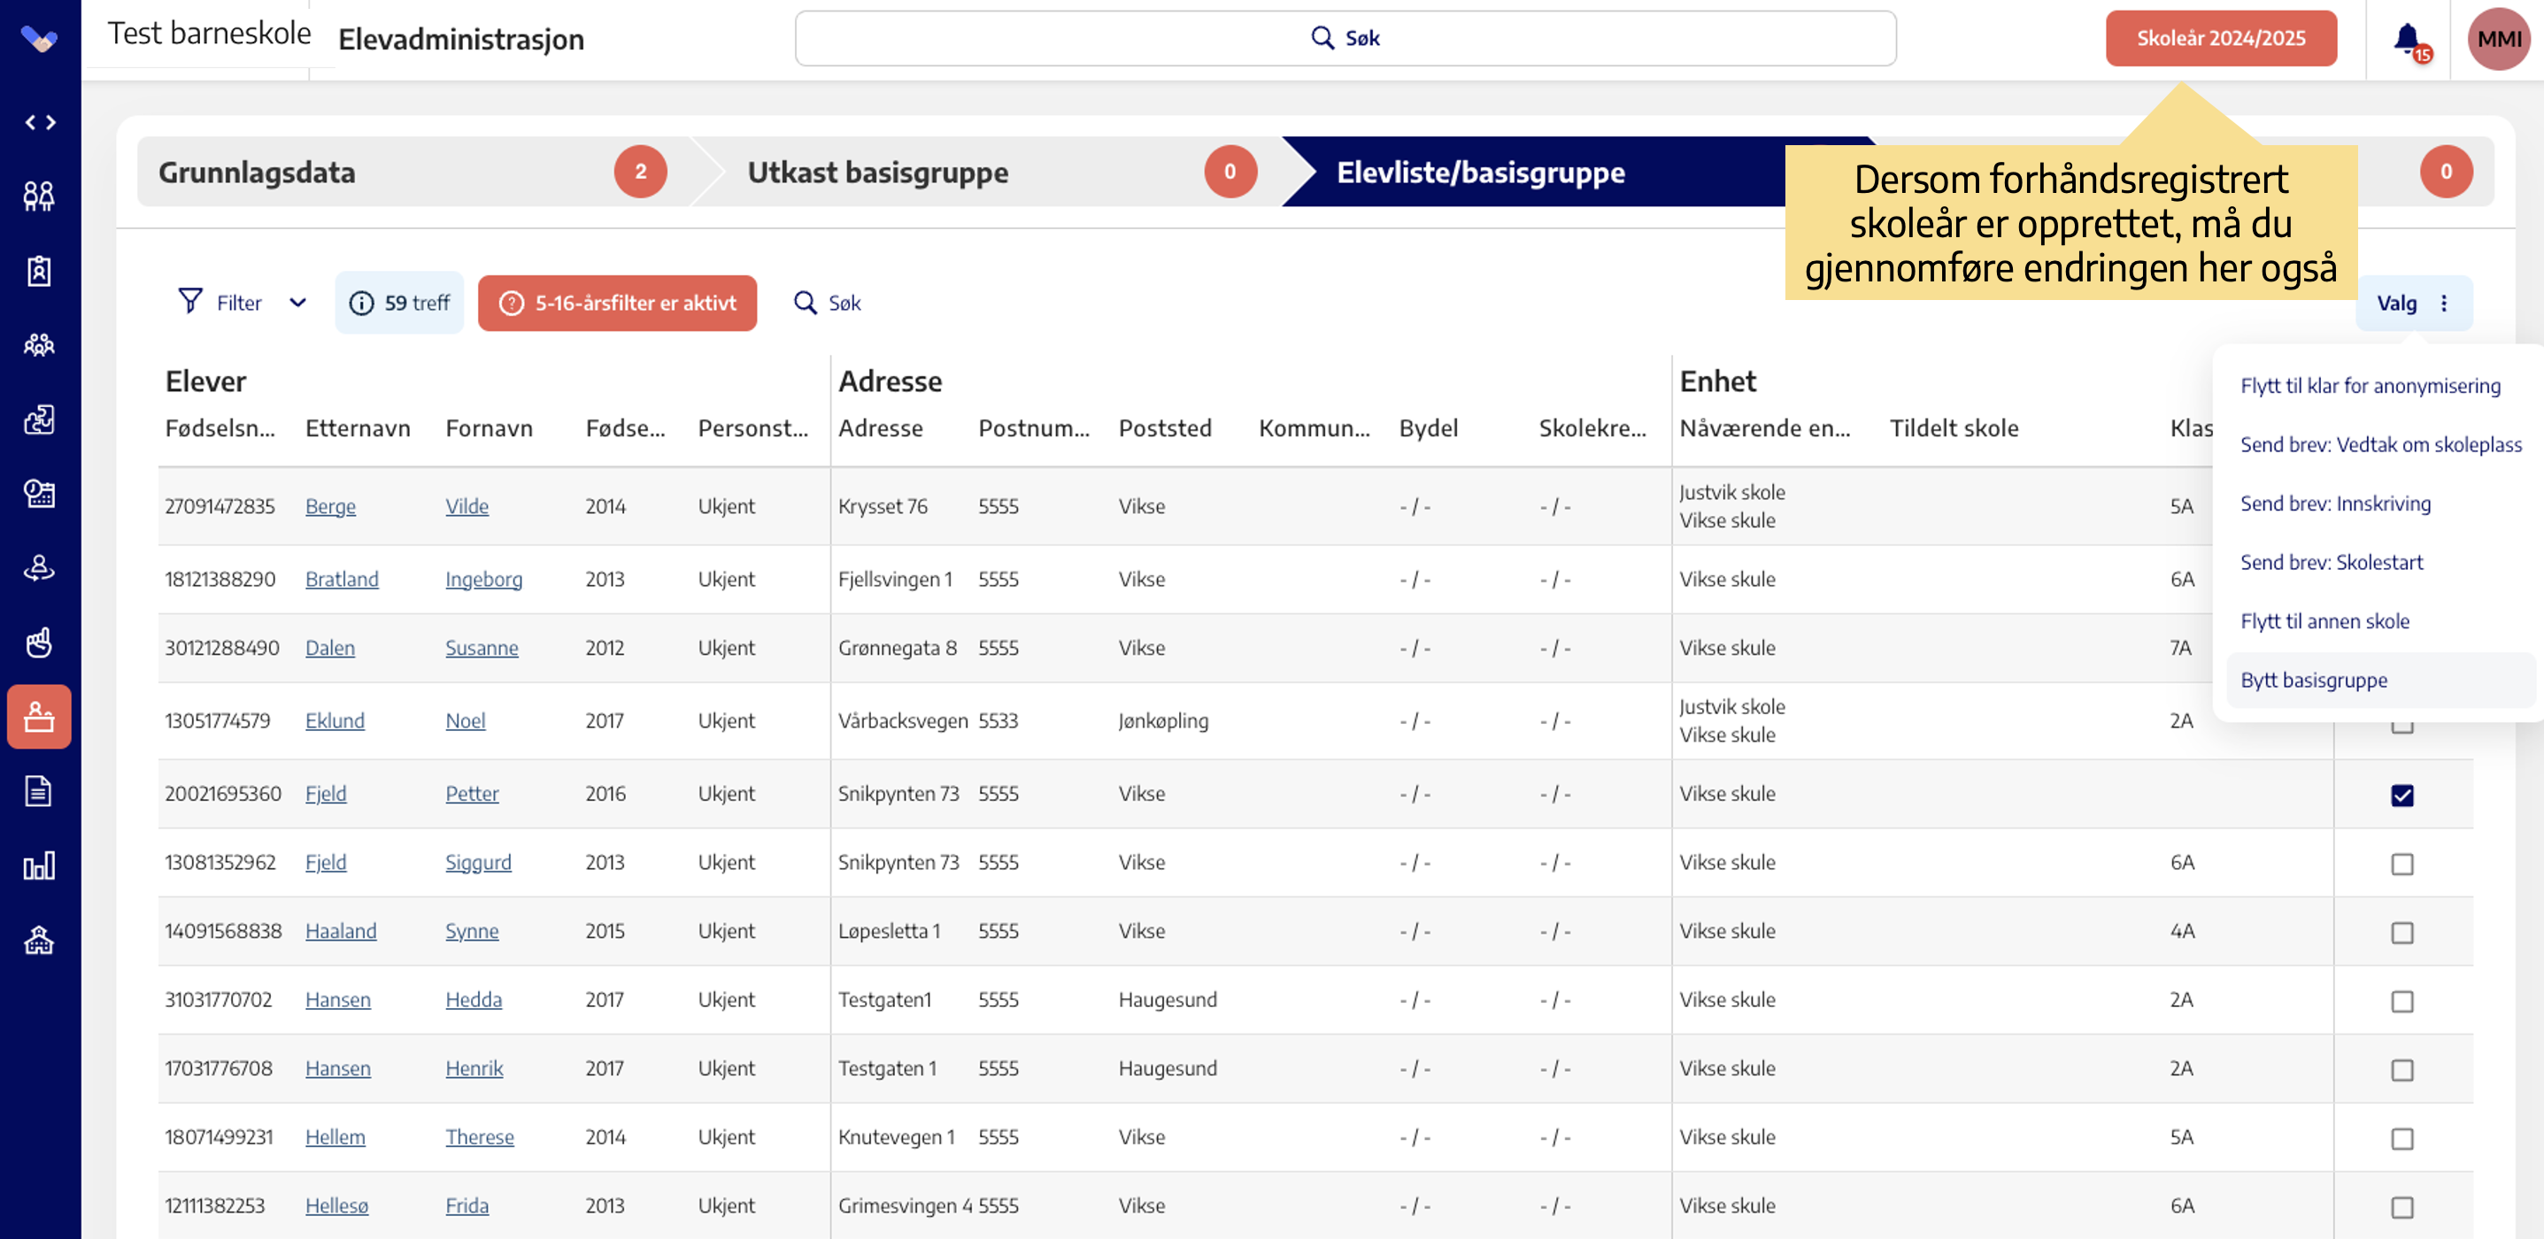Click the app logo in the sidebar

40,37
